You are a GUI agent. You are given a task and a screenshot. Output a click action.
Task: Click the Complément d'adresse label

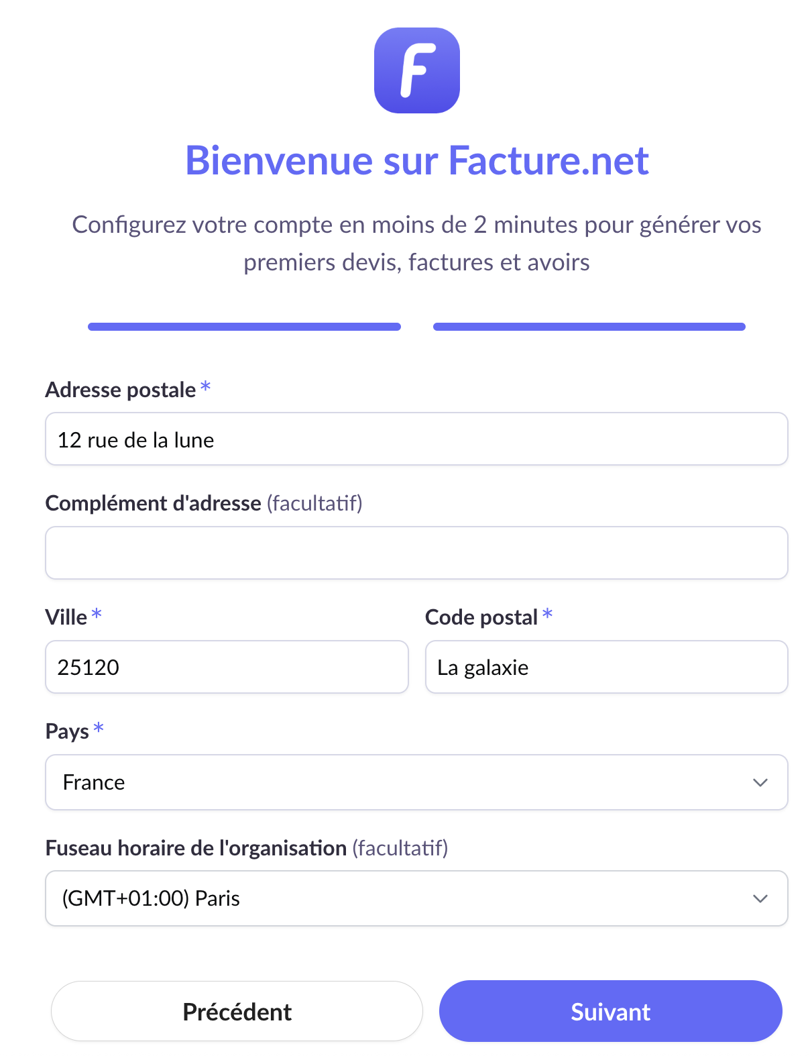[153, 503]
